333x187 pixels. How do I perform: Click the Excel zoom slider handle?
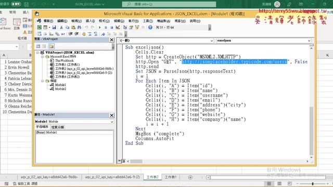pyautogui.click(x=313, y=183)
